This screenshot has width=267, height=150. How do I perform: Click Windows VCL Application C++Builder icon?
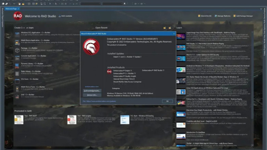pyautogui.click(x=17, y=34)
